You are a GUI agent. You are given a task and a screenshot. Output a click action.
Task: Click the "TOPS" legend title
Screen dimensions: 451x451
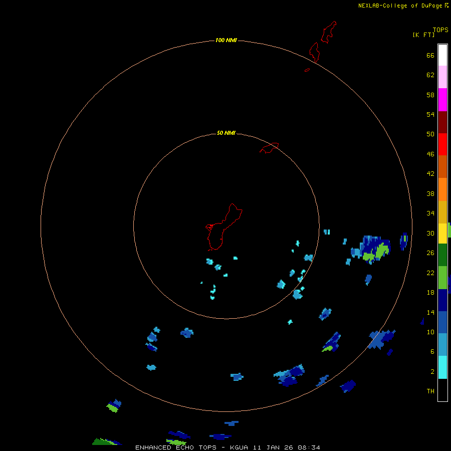(x=440, y=30)
